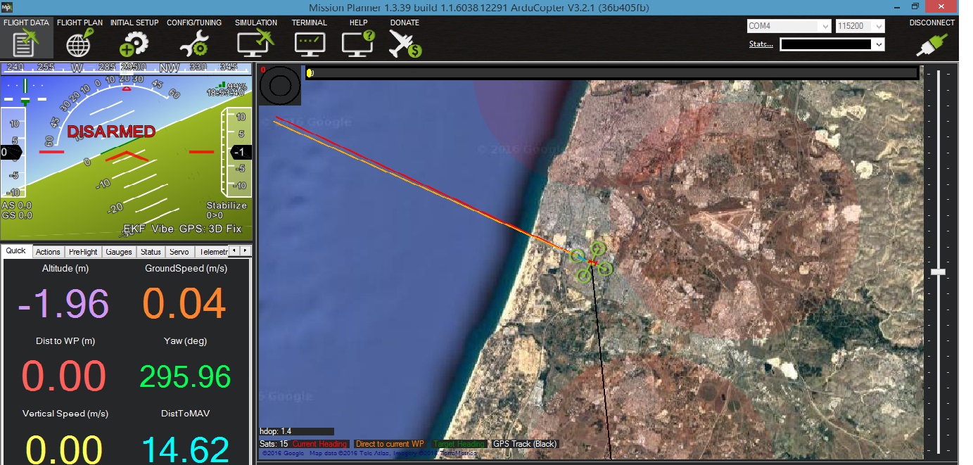973x465 pixels.
Task: Click the GroundSpeed value 0.04
Action: click(x=184, y=303)
